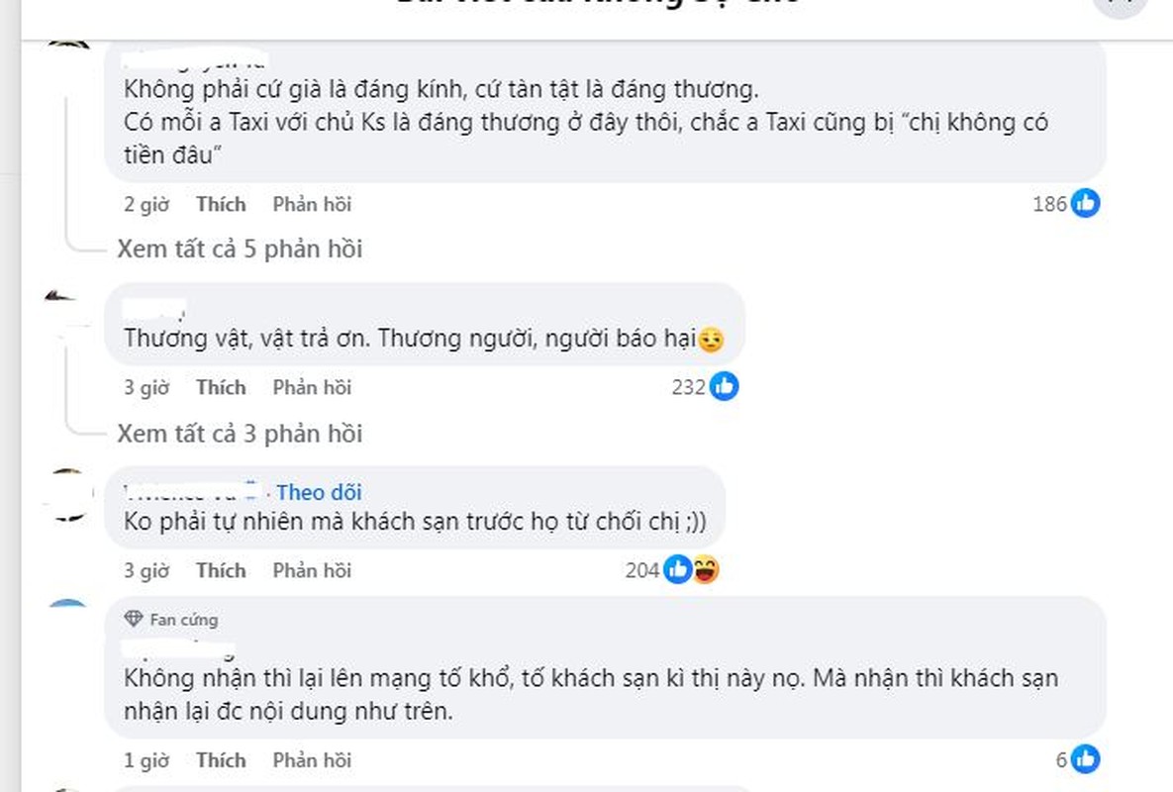Close the post dialog via the top-right button

coord(1121,4)
